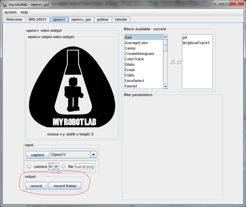This screenshot has height=207, width=246.
Task: Select the Erode filter
Action: click(x=144, y=70)
